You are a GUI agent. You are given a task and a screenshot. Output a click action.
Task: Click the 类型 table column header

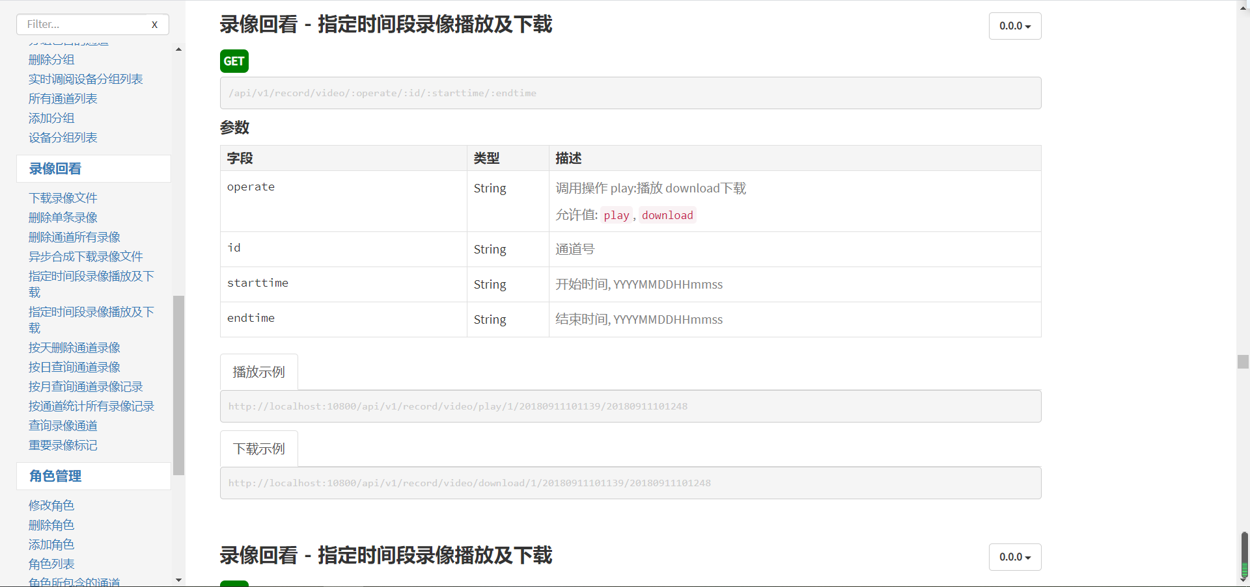(508, 158)
